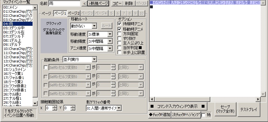Select 17:ジャル青1 event
Viewport: 268px width, 122px height.
(x=18, y=78)
